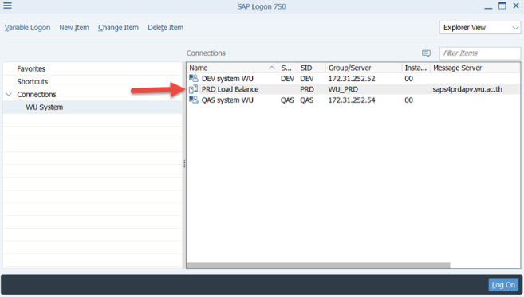The image size is (524, 297).
Task: Open the hamburger menu in the title bar
Action: point(7,6)
